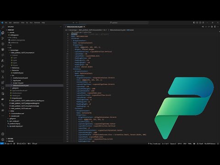Go back using title bar arrow
The height and width of the screenshot is (165, 220).
point(73,22)
